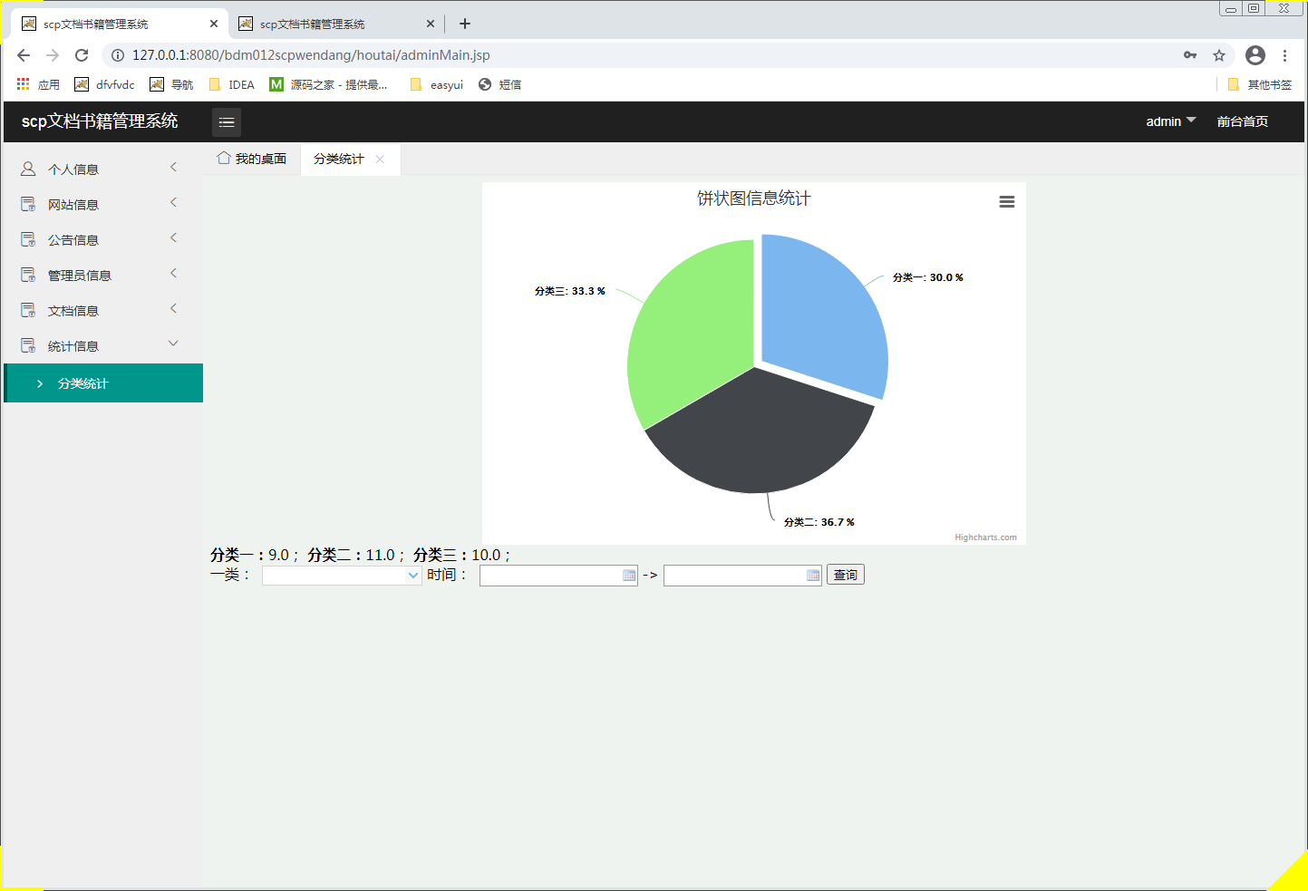Open the 源码之家 bookmark
This screenshot has width=1308, height=891.
[328, 84]
